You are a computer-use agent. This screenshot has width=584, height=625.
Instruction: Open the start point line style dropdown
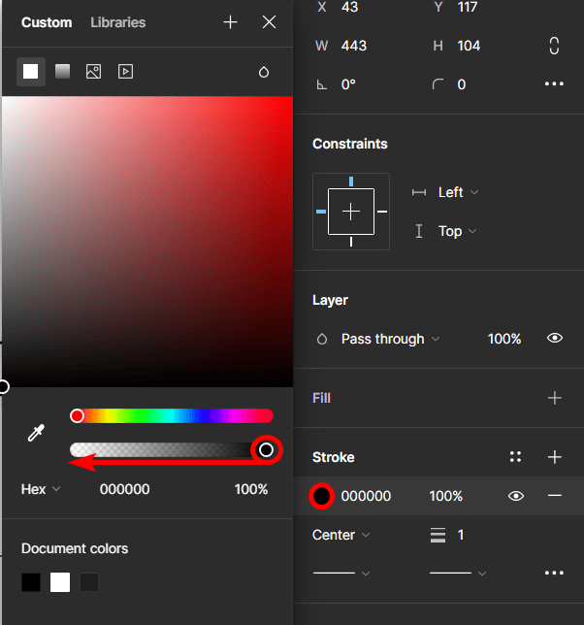341,574
